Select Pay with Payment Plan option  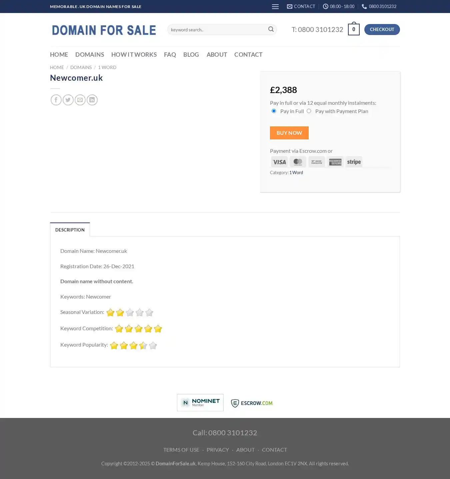tap(309, 111)
